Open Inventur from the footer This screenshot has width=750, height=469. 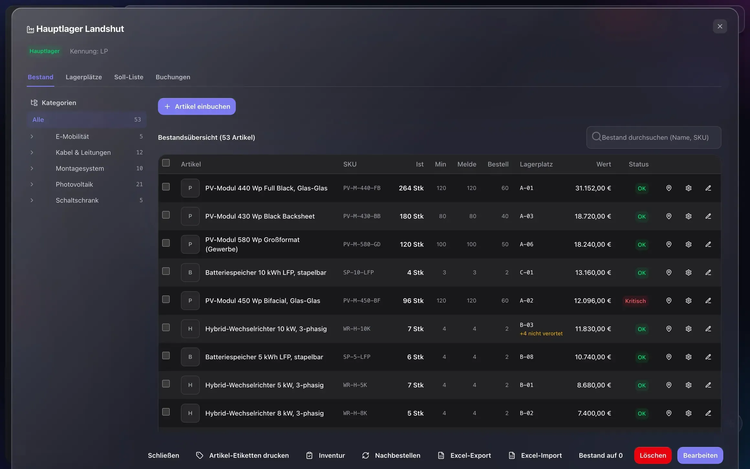326,455
